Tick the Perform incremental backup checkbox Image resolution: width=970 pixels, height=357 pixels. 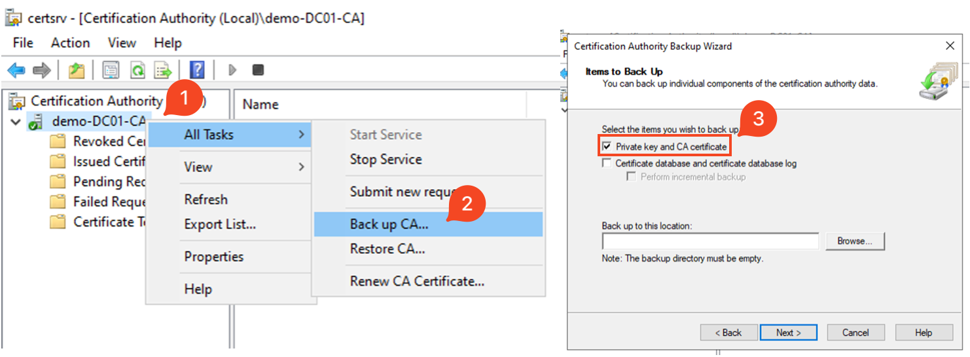(x=632, y=177)
